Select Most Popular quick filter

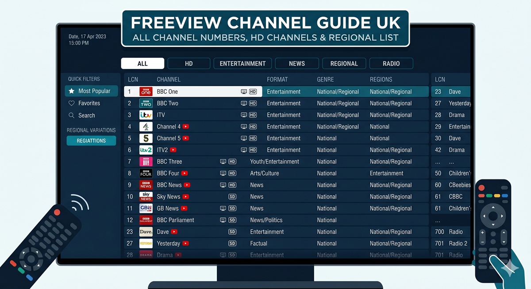91,91
